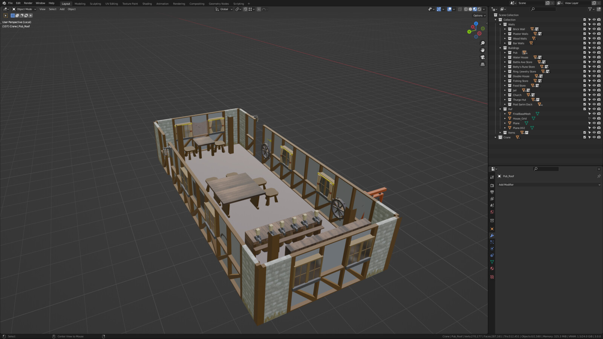Open the Object Constraints properties tab
Screen dimensions: 603x339
tap(492, 255)
